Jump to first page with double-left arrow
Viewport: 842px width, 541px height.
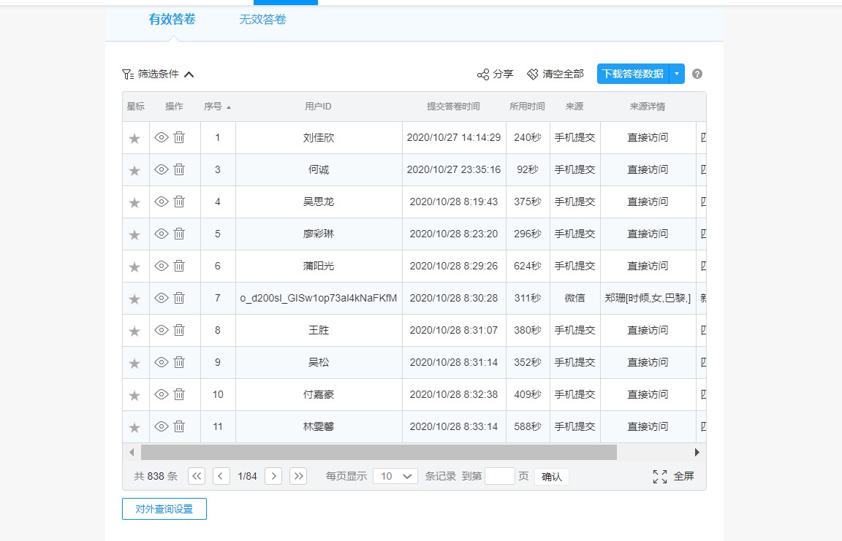pos(196,475)
